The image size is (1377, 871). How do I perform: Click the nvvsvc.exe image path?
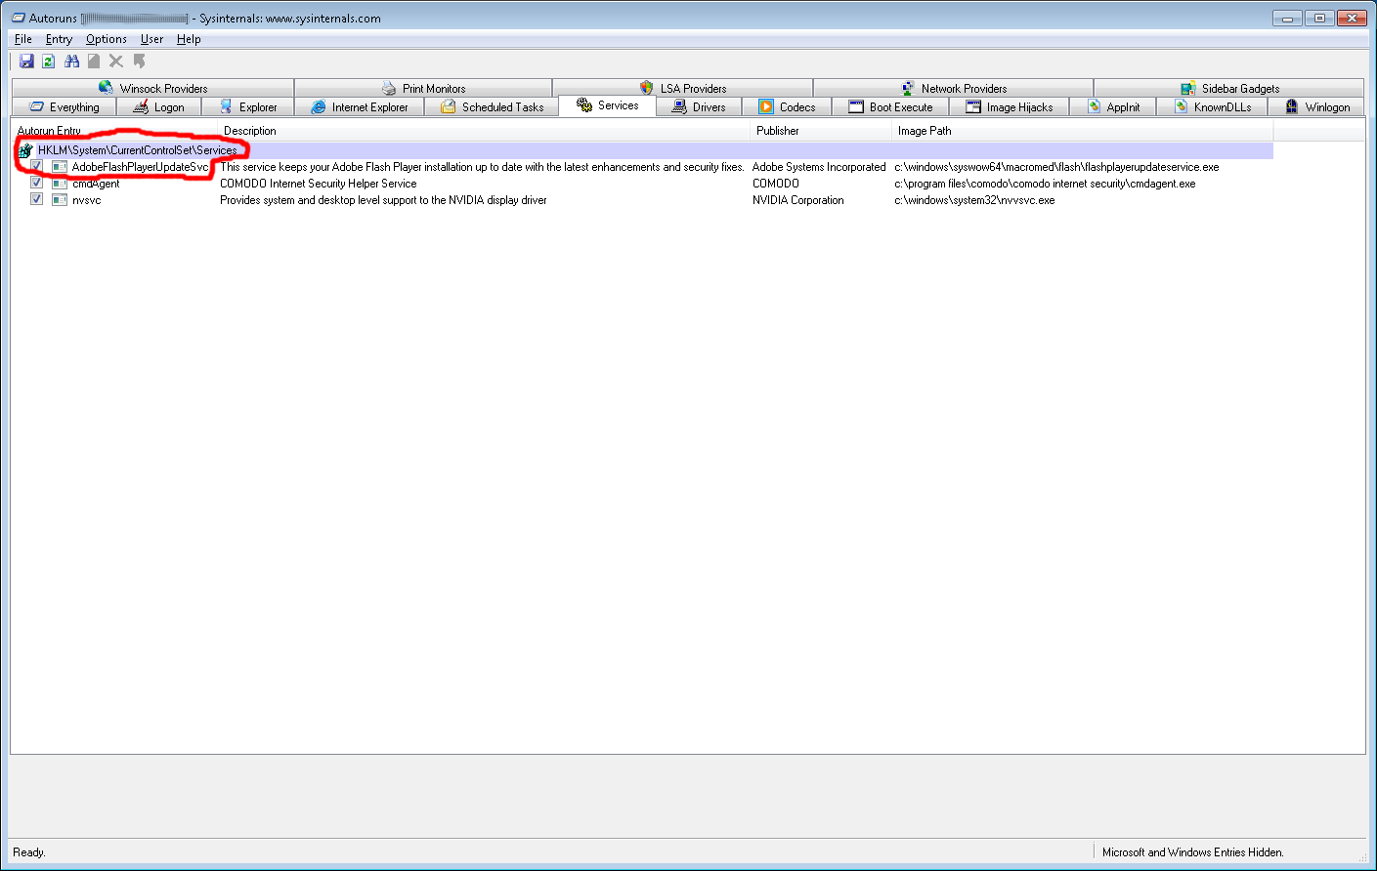pyautogui.click(x=974, y=200)
